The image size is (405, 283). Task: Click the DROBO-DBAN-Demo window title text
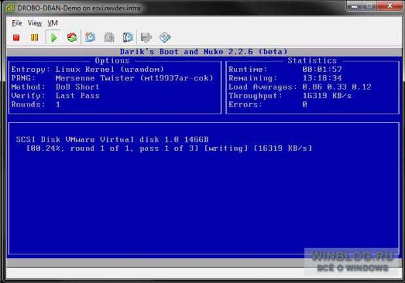[x=79, y=8]
